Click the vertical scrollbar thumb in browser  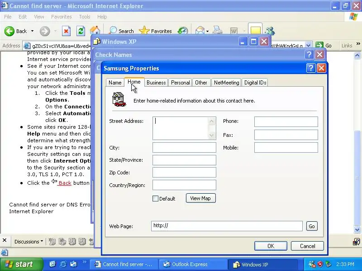[x=357, y=178]
